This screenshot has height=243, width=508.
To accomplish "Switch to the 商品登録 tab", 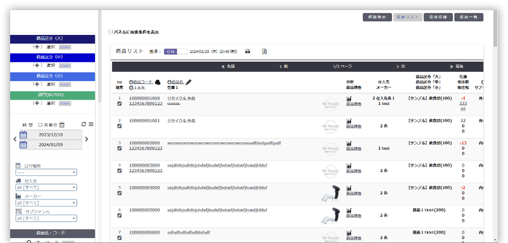I will pos(437,17).
